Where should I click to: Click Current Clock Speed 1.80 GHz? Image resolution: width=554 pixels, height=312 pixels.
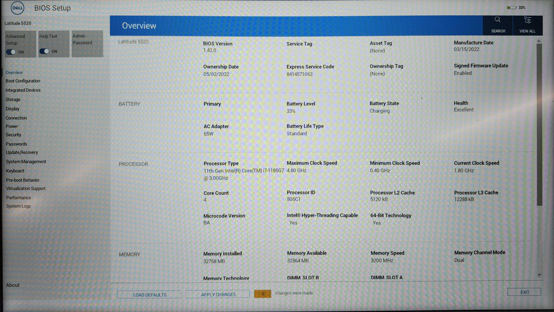(x=464, y=171)
